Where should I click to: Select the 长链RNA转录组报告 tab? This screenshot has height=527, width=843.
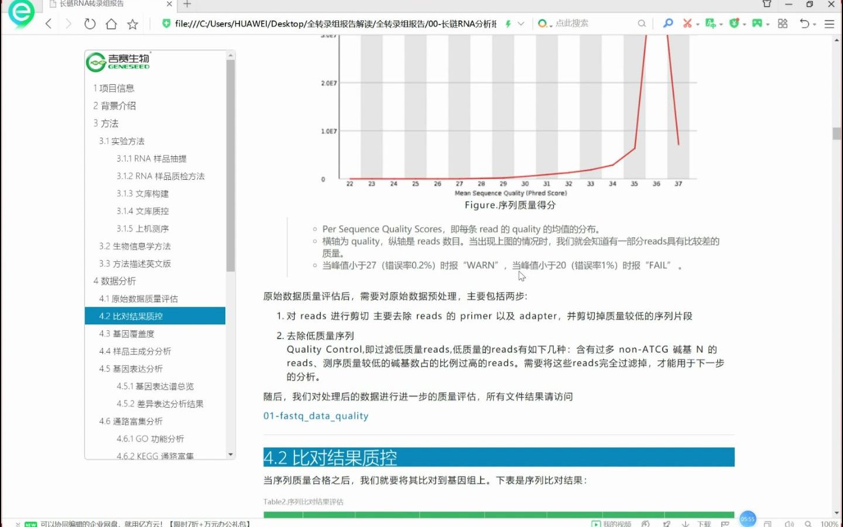click(x=91, y=4)
